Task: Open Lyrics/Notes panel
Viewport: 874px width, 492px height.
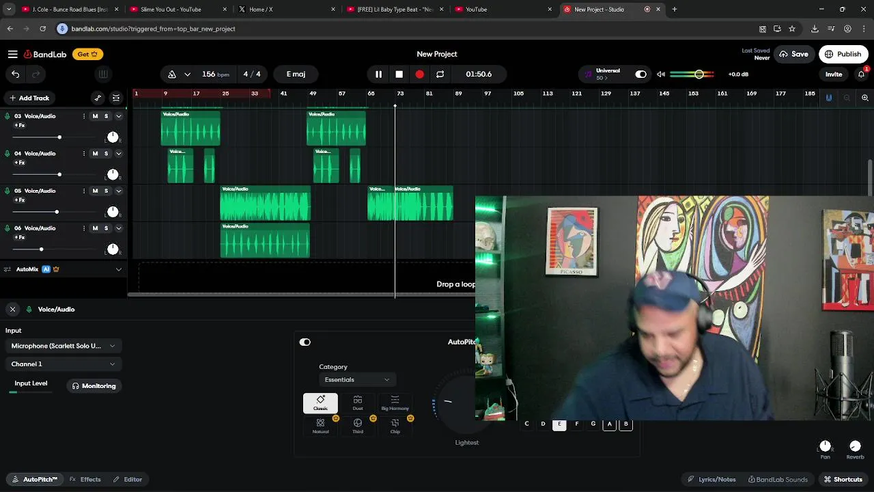Action: [x=711, y=479]
